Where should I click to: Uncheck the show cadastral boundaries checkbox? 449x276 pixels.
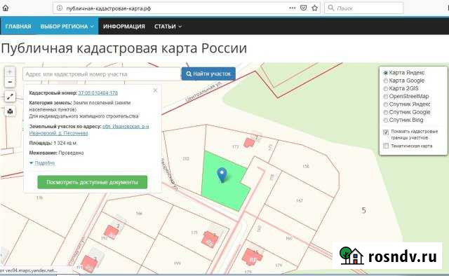click(386, 132)
